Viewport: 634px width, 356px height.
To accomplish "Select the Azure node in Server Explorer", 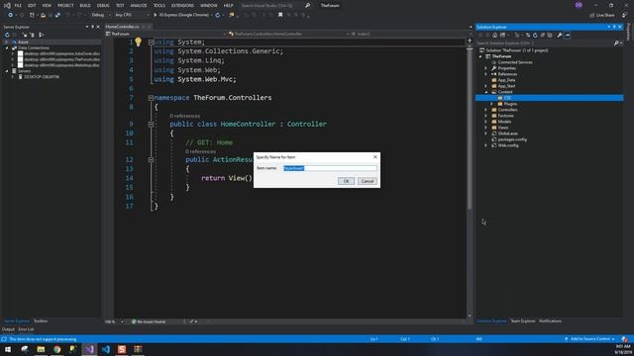I will click(x=23, y=42).
